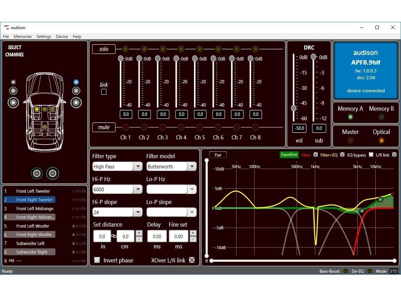Select the Optical input indicator
The image size is (401, 300).
tap(381, 140)
